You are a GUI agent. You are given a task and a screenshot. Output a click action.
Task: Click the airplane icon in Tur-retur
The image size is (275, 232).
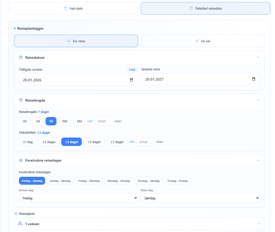click(69, 41)
